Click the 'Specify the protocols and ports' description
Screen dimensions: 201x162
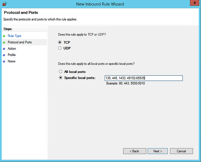click(x=40, y=19)
